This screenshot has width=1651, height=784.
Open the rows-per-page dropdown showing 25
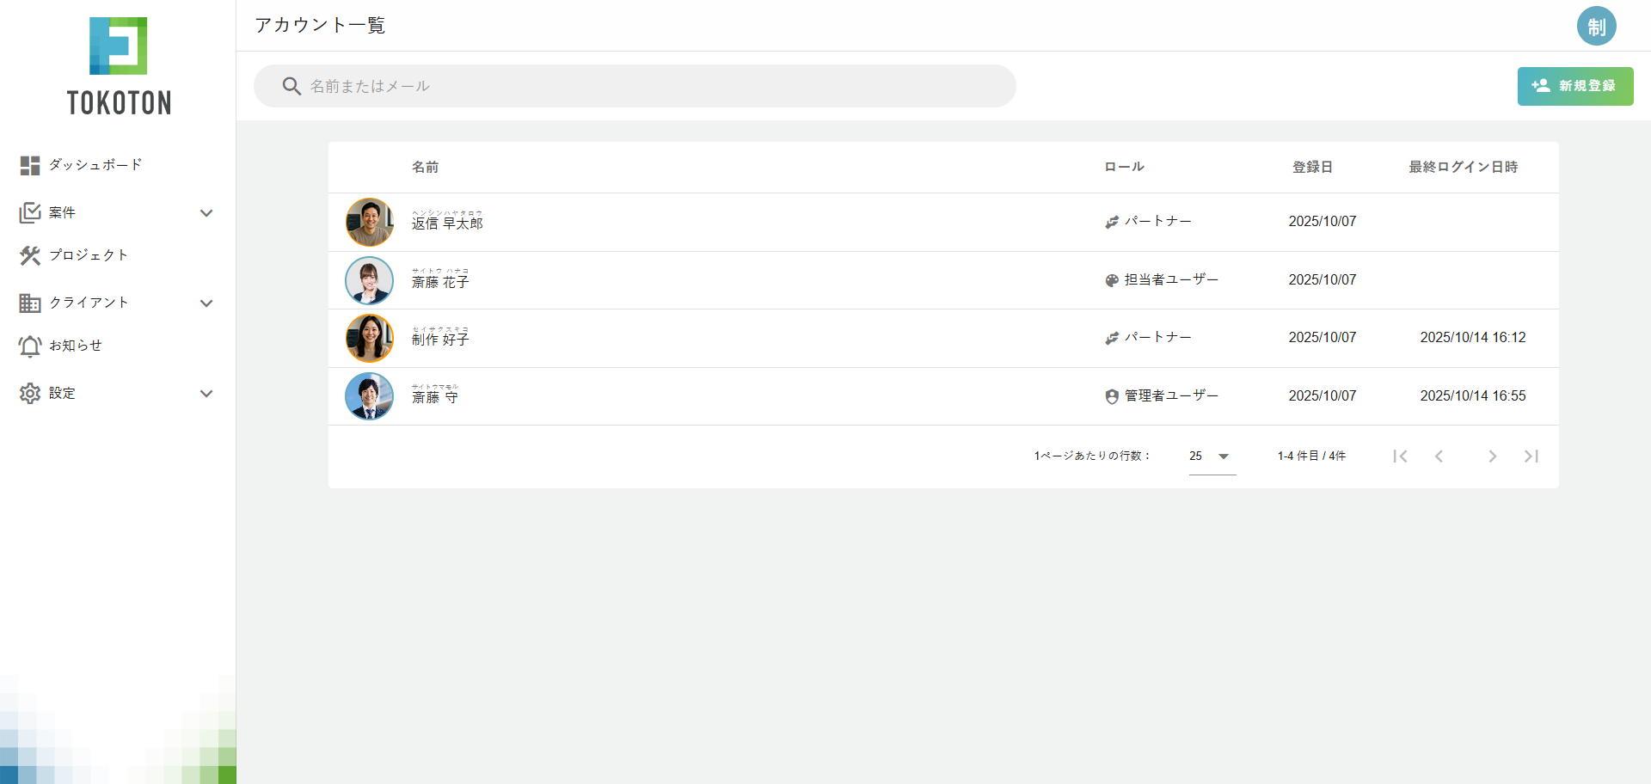tap(1211, 456)
